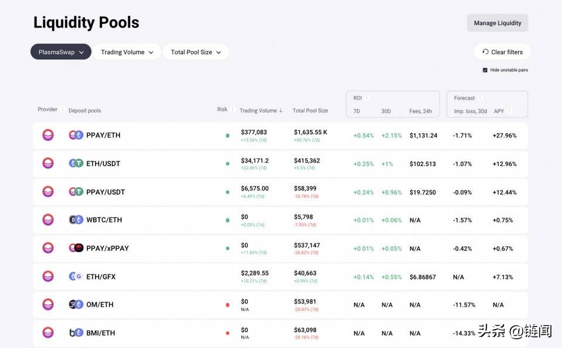Click total pool size $415,362 value
Viewport: 562px width, 348px height.
tap(307, 160)
